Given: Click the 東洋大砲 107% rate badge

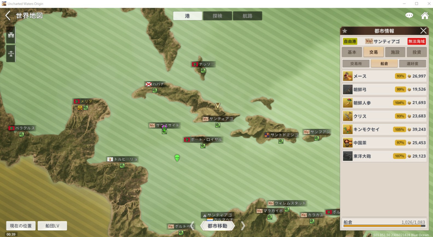Looking at the screenshot, I should pos(399,156).
